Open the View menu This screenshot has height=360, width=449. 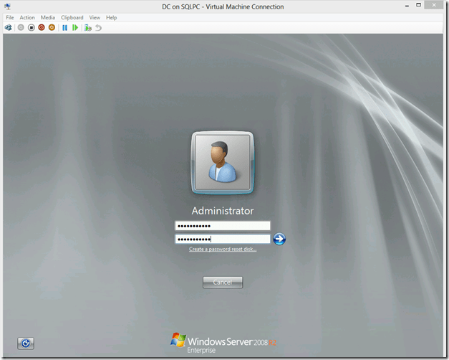pos(95,17)
